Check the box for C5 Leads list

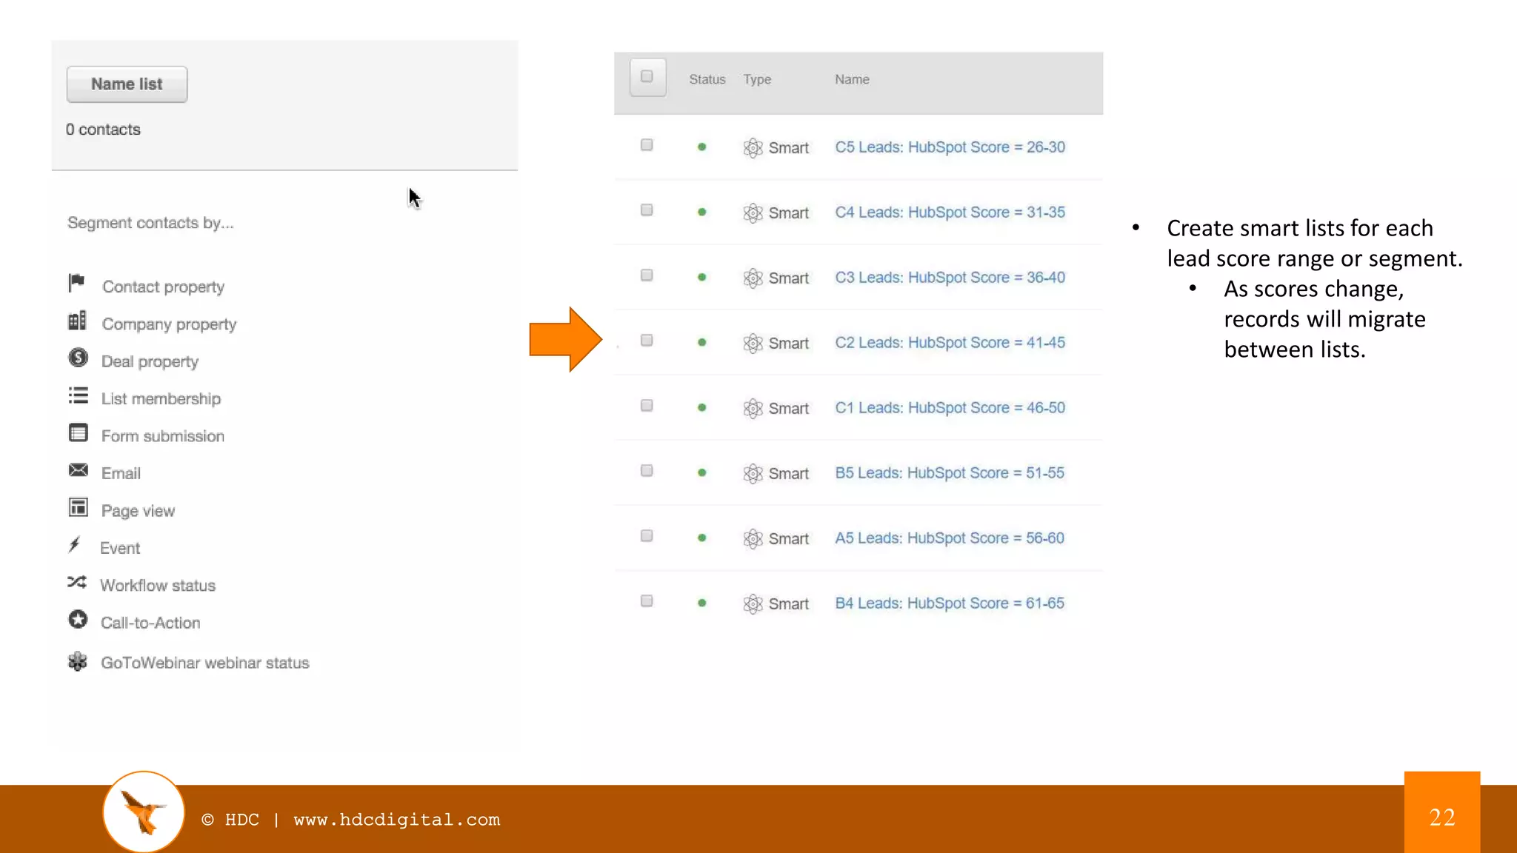click(x=647, y=145)
